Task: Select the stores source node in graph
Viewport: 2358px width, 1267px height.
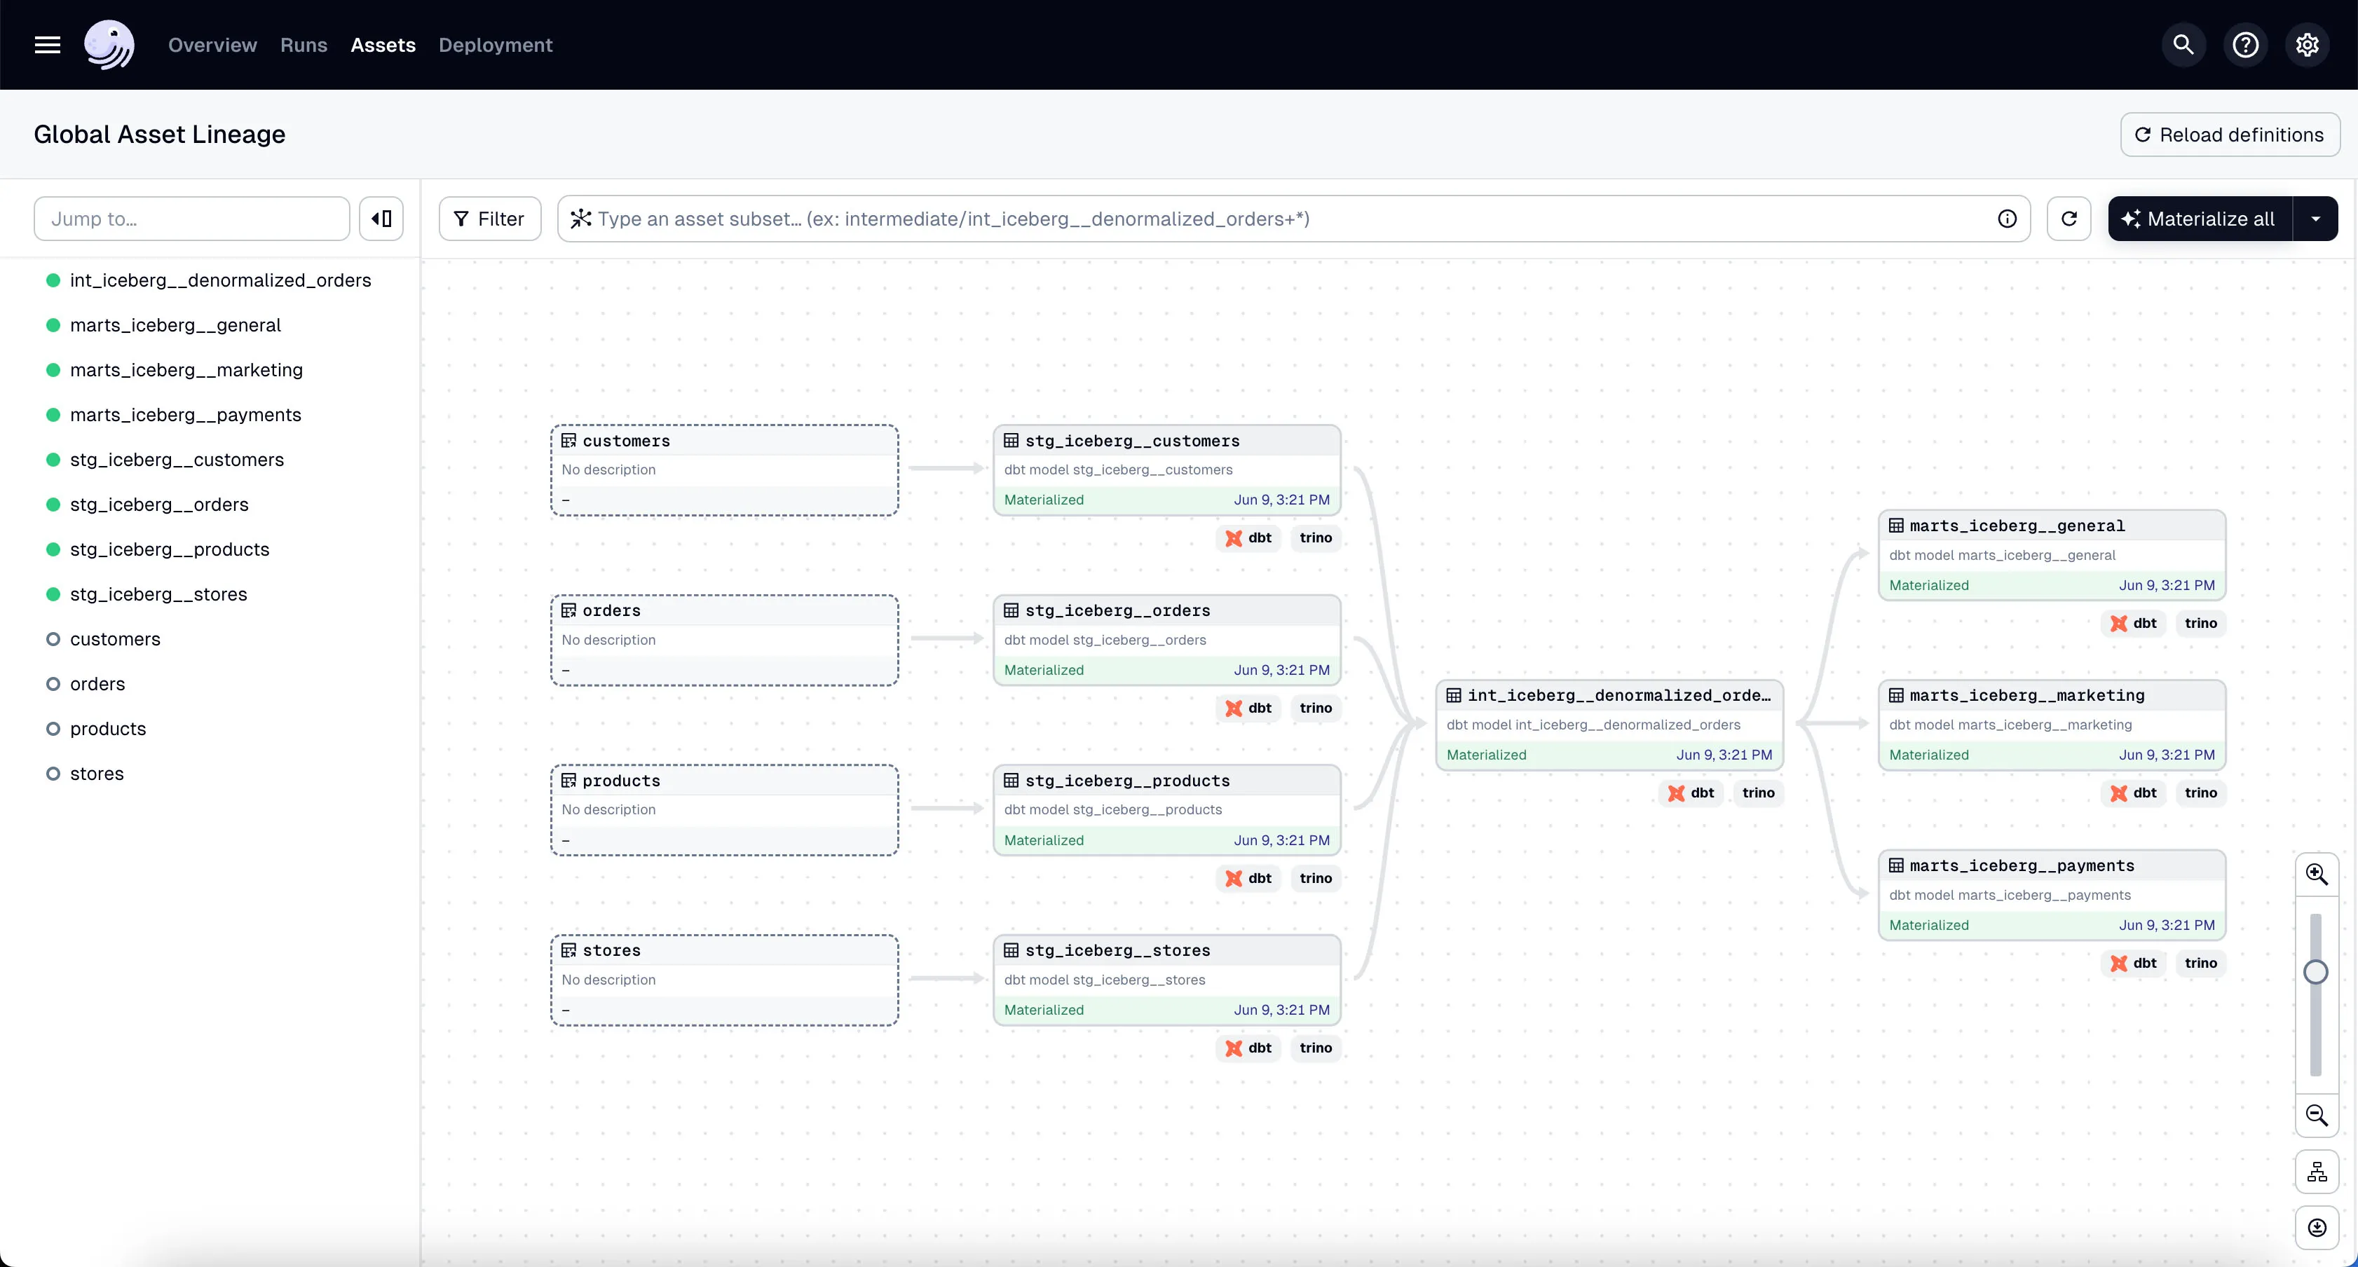Action: pos(724,980)
